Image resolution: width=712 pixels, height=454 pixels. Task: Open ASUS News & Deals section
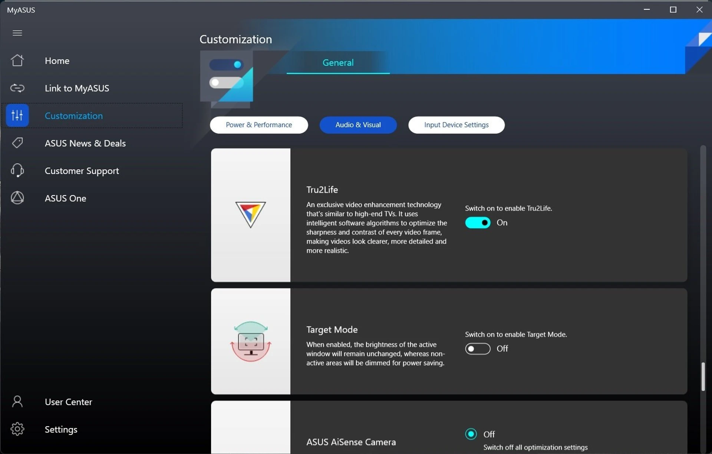pos(85,143)
